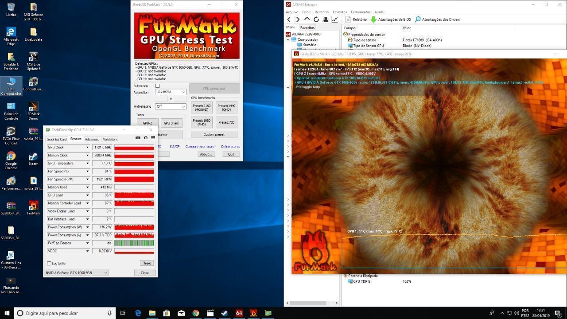The width and height of the screenshot is (567, 319).
Task: Open the GPU-Z hamburger menu icon
Action: [153, 138]
